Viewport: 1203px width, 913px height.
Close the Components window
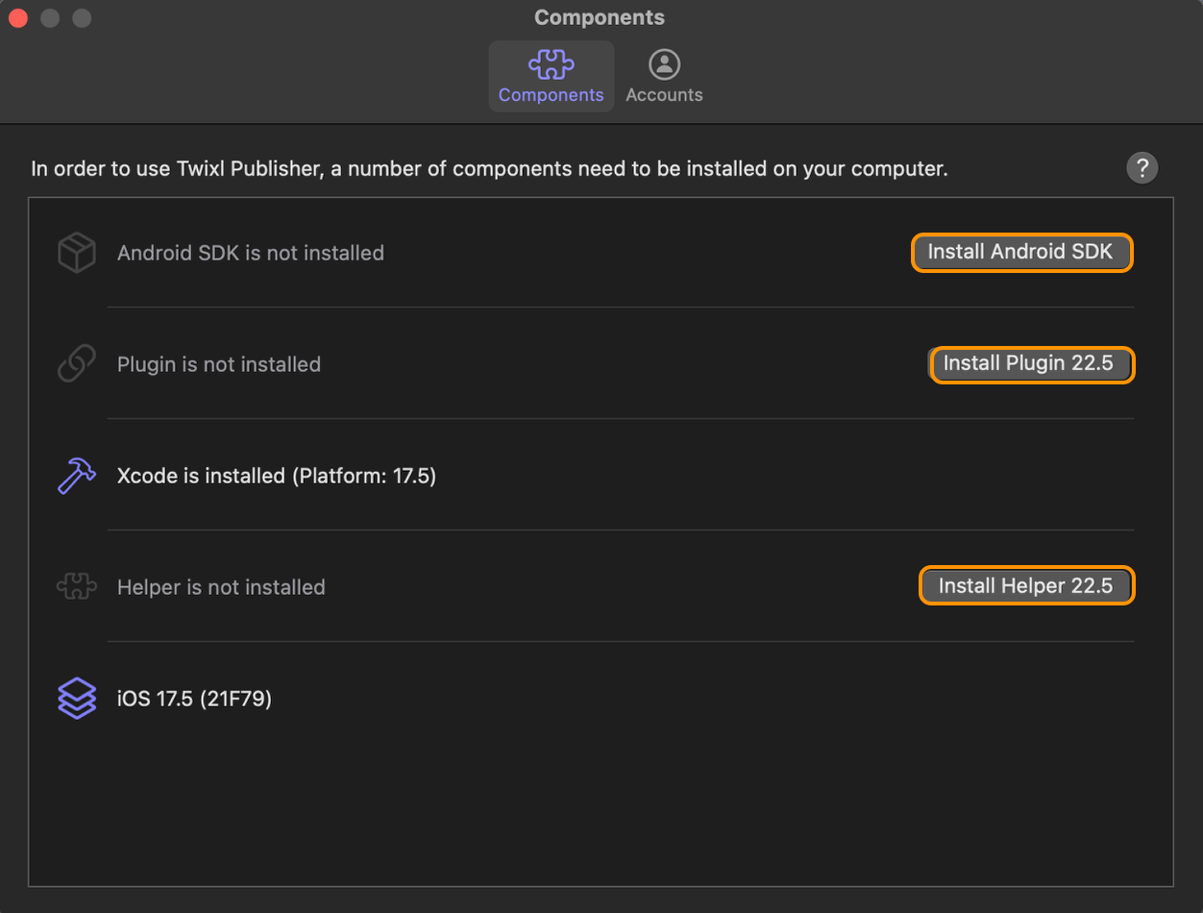[x=18, y=18]
